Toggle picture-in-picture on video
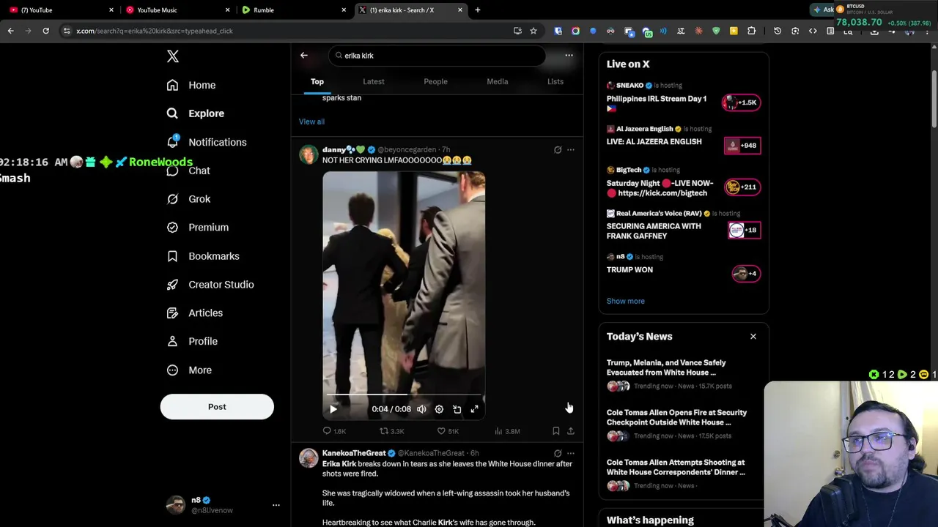Screen dimensions: 938x527 (x=457, y=409)
